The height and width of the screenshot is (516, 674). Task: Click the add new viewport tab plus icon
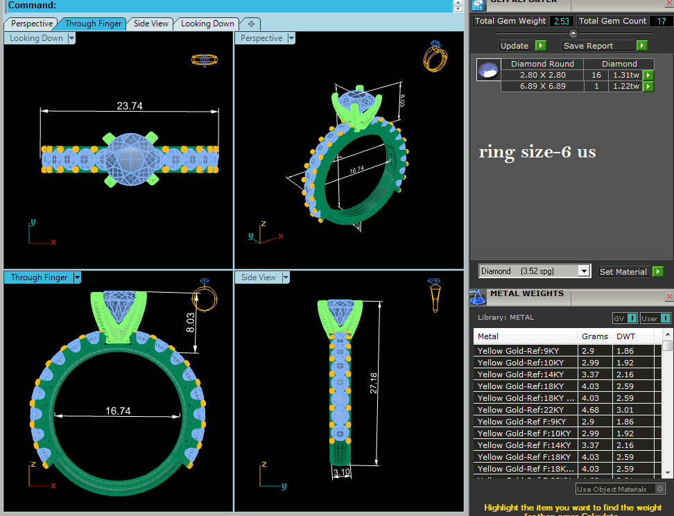(x=251, y=24)
